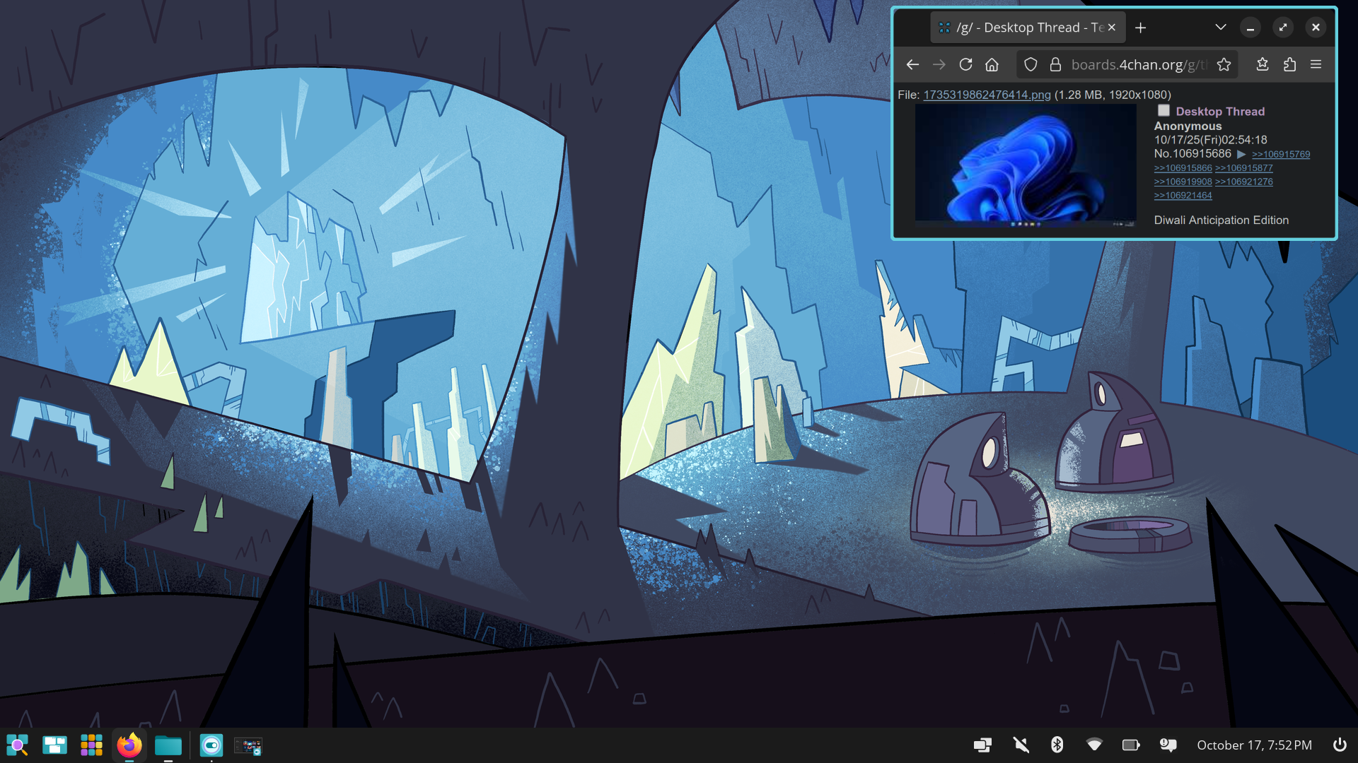Click the boards.4chan.org address bar
The image size is (1358, 763).
pyautogui.click(x=1135, y=64)
